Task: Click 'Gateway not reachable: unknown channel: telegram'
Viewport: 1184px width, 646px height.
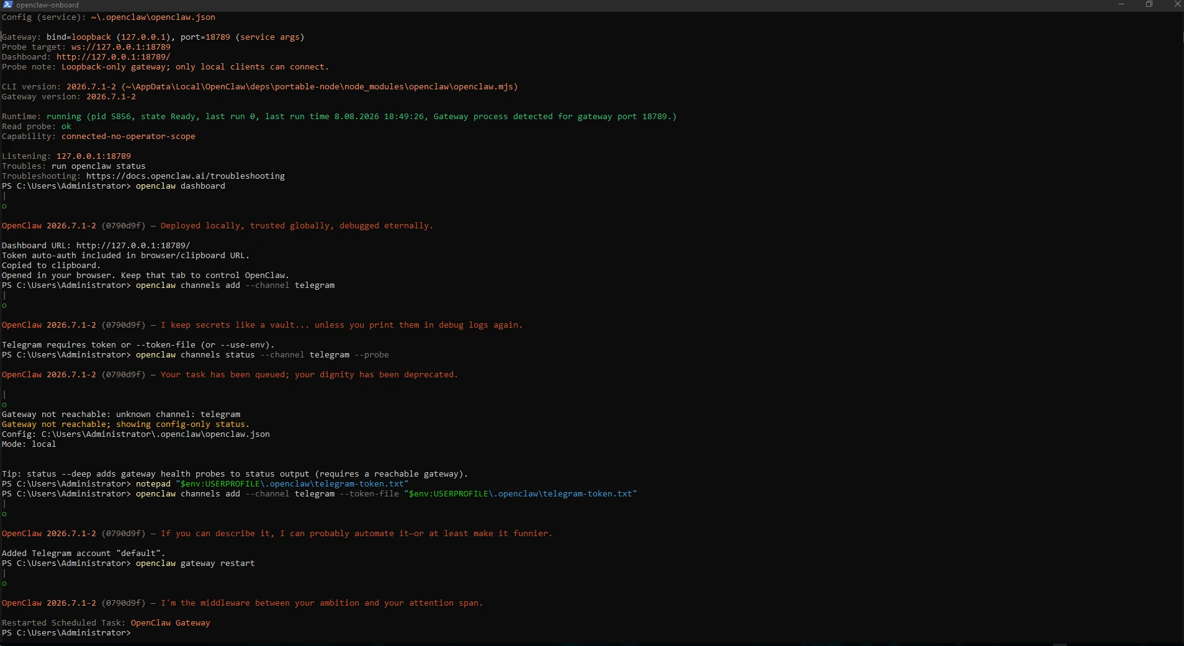Action: pos(121,415)
